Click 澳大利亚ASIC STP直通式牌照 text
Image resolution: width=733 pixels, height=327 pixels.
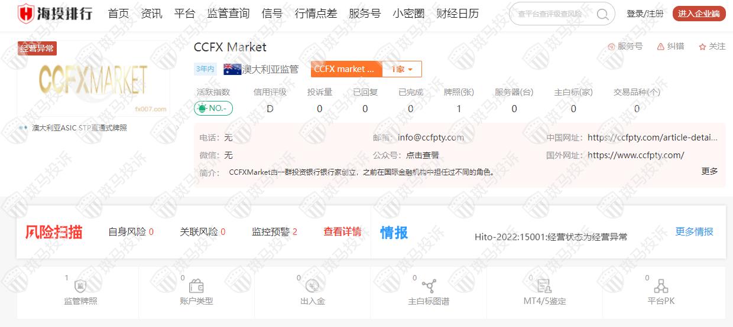80,127
